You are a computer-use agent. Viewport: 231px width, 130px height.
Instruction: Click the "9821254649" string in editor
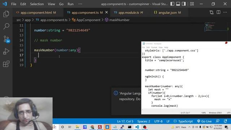(x=78, y=30)
